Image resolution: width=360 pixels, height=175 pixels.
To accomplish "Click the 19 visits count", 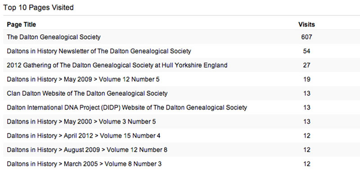I will [x=306, y=79].
